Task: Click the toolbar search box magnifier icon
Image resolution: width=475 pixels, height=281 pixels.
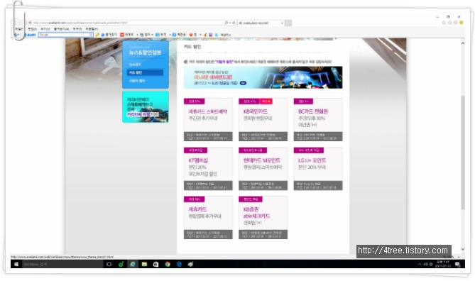Action: tap(91, 35)
